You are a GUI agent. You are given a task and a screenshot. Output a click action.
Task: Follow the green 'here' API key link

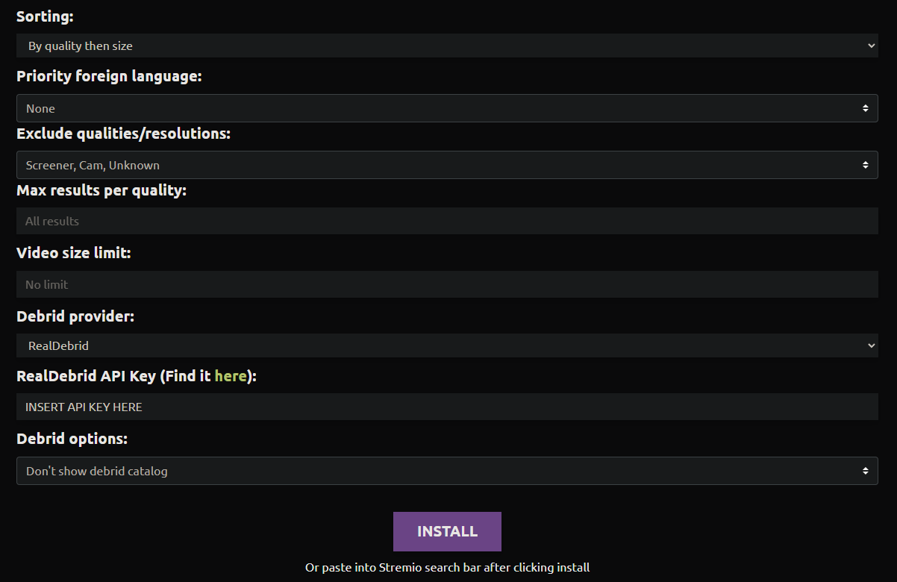230,376
